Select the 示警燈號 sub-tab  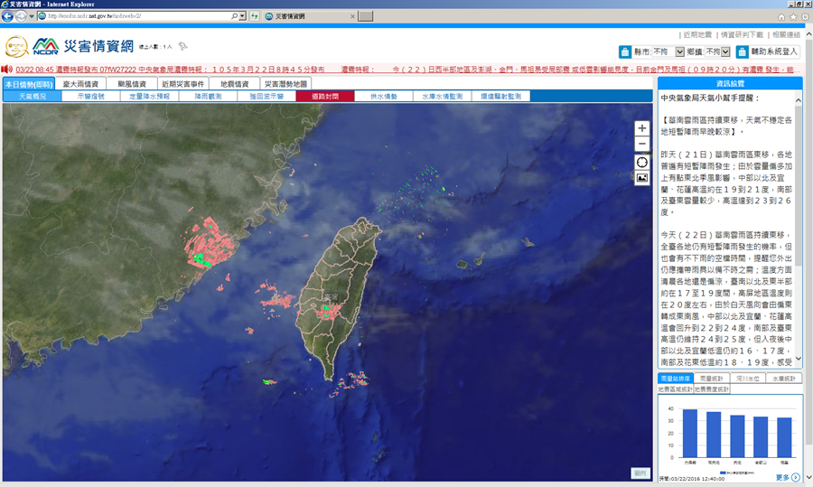coord(90,97)
